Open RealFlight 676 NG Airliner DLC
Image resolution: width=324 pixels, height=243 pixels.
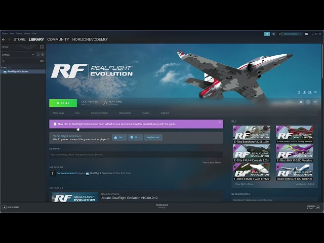click(x=295, y=172)
